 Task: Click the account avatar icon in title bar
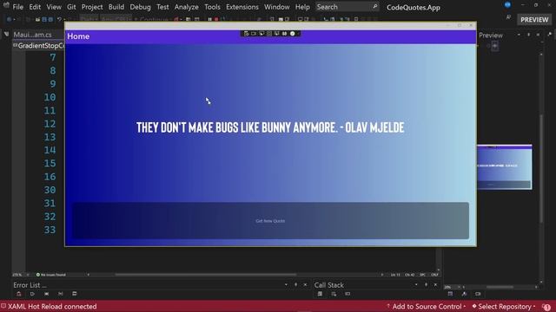[x=507, y=5]
